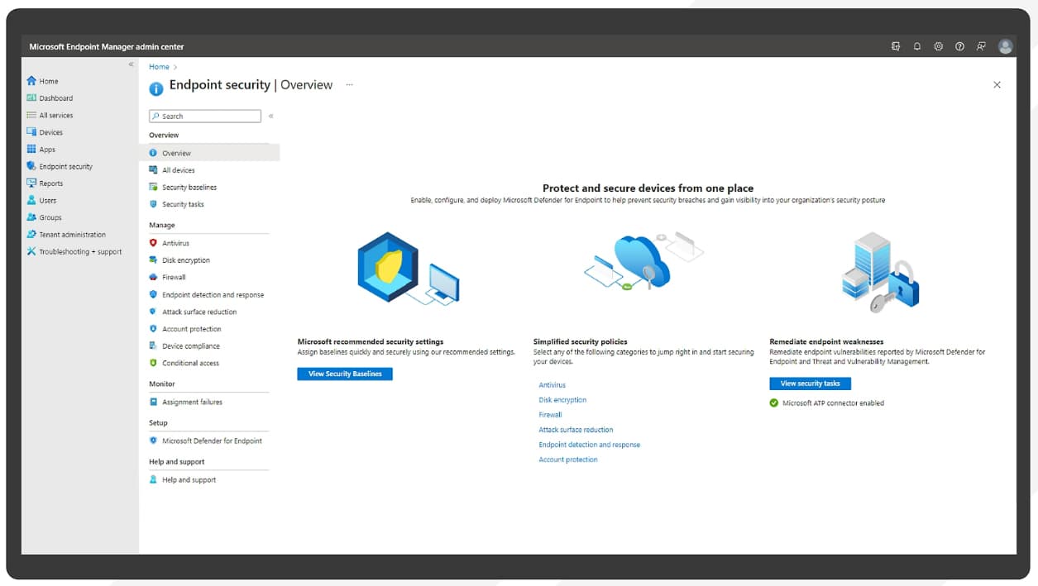
Task: Open the notifications bell in the top bar
Action: click(x=916, y=47)
